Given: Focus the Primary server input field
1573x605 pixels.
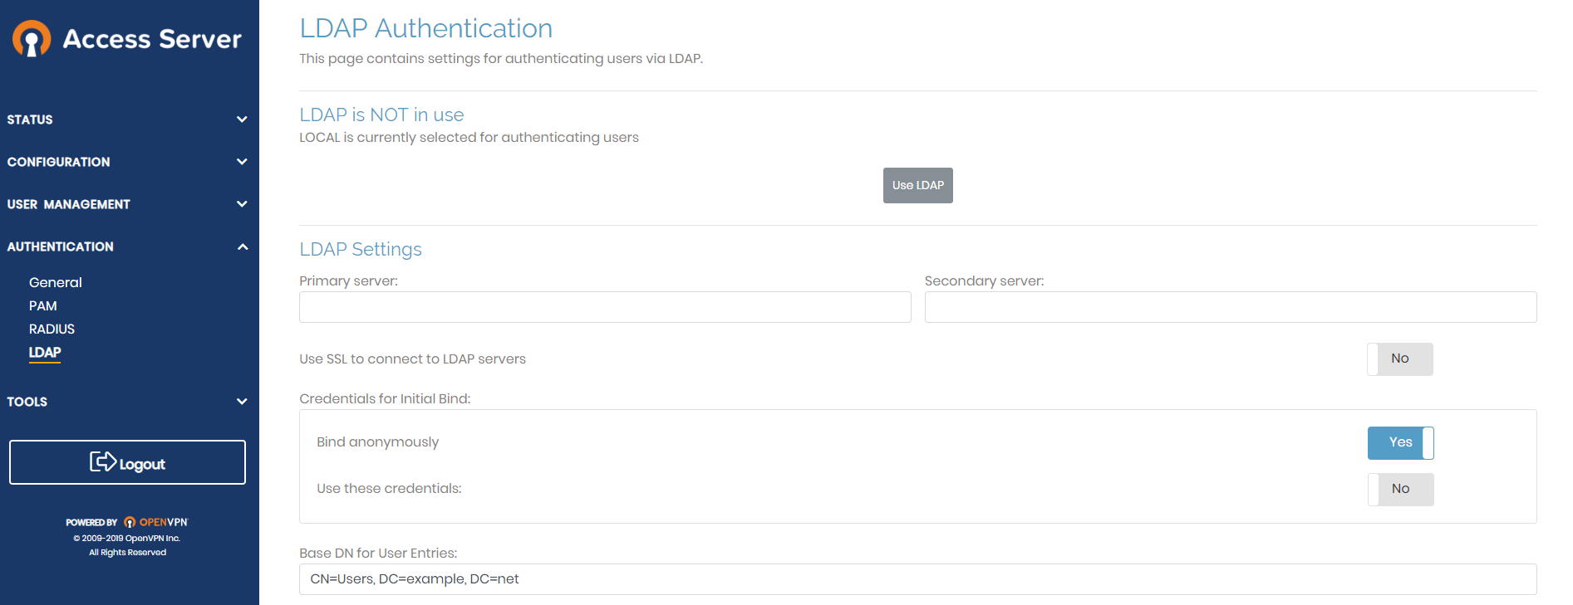Looking at the screenshot, I should point(605,307).
